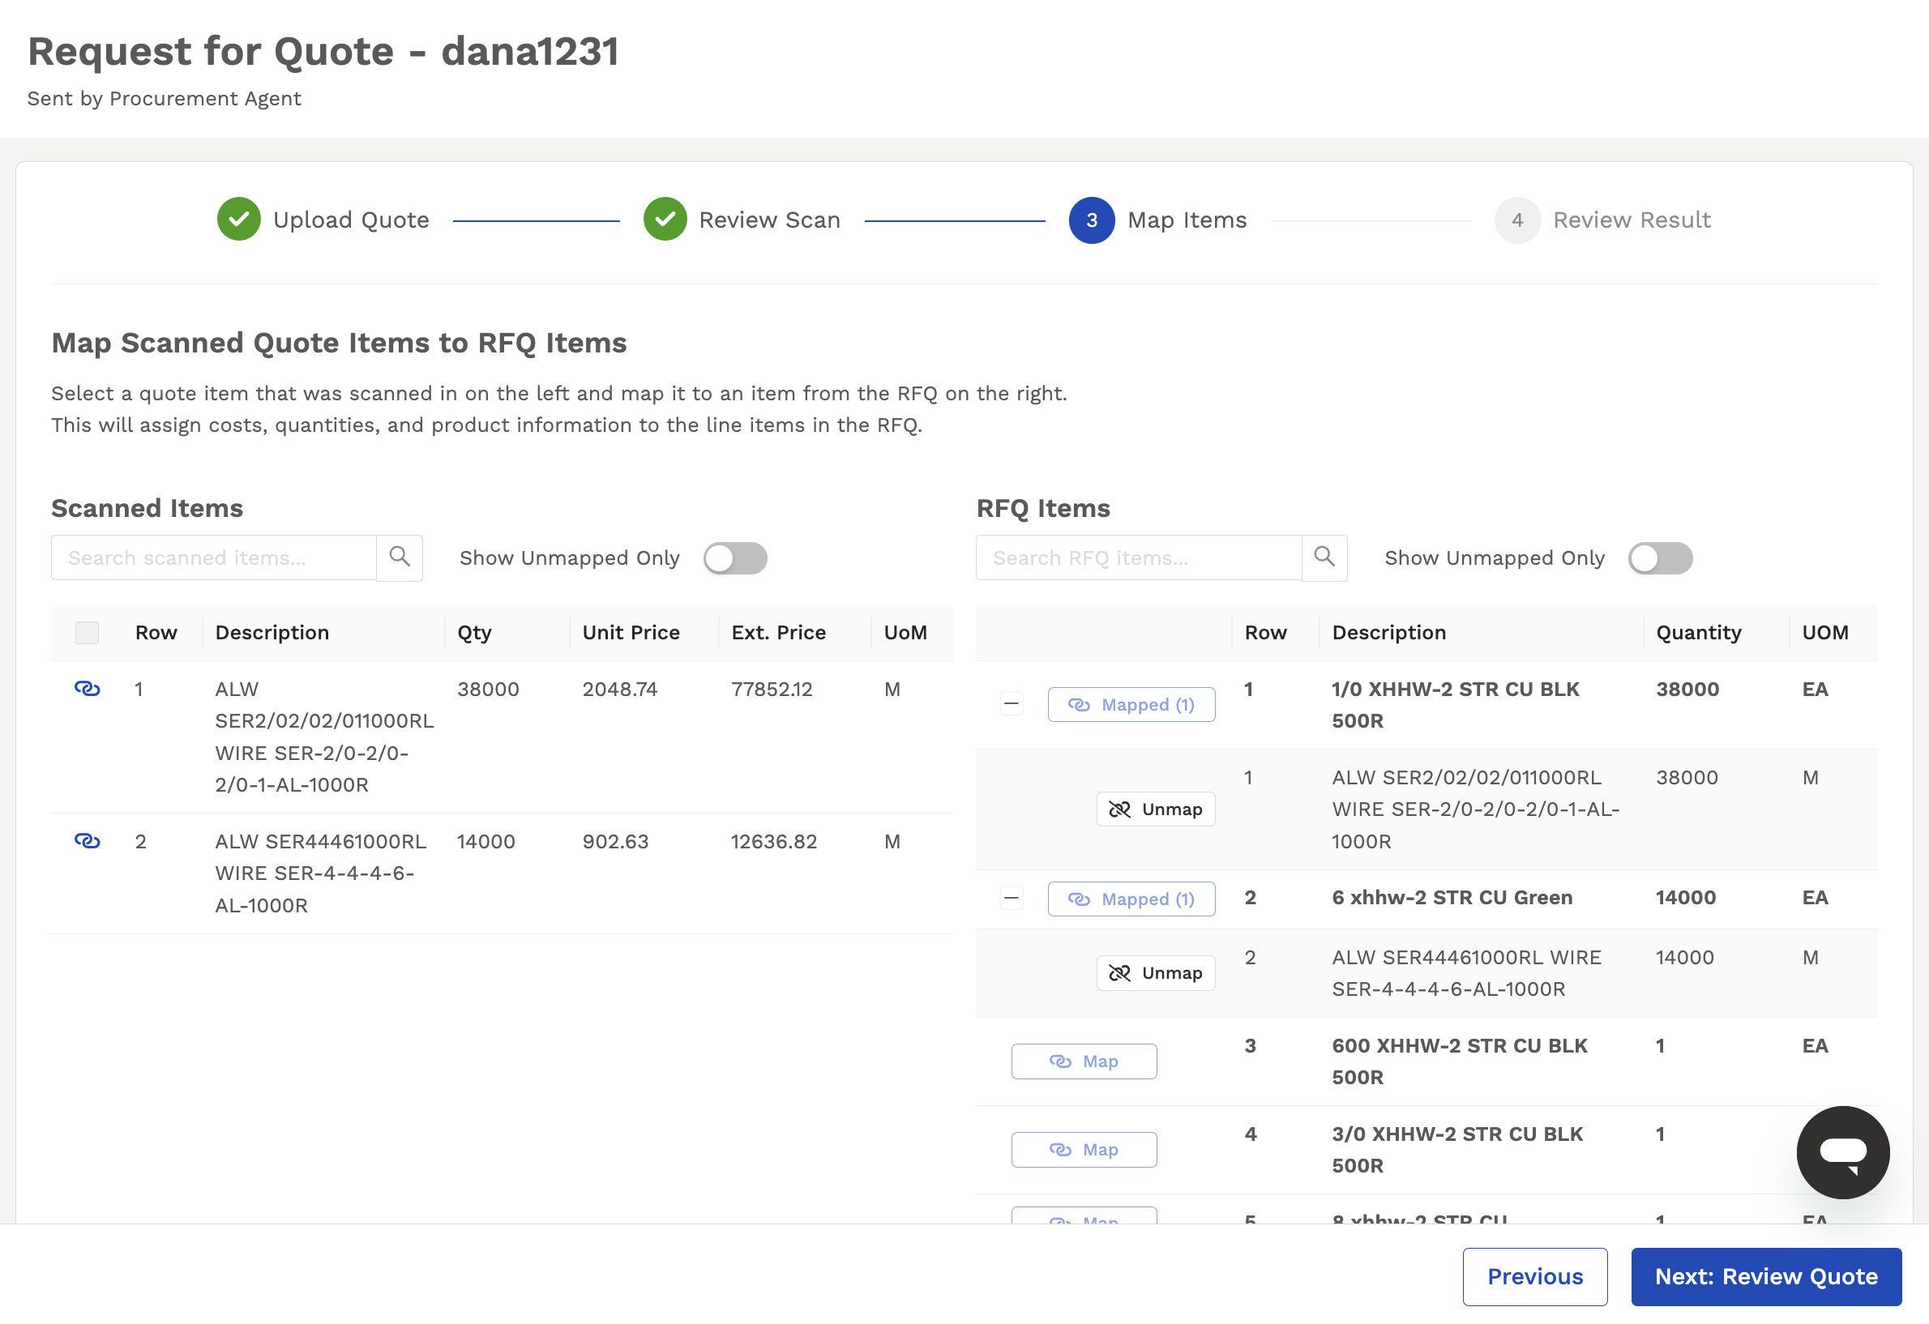1929x1324 pixels.
Task: Click scanned row 2 unit price 902.63
Action: [615, 842]
